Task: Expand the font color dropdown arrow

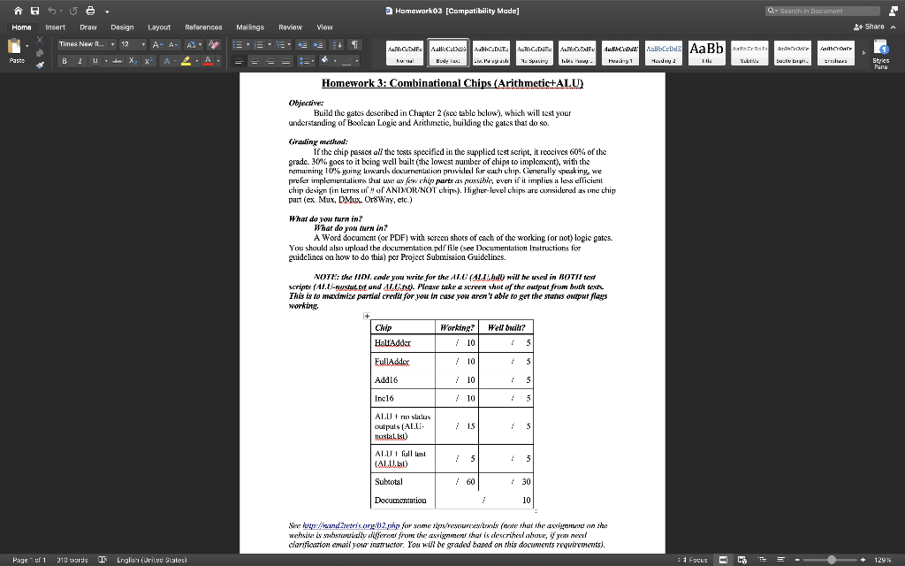Action: [217, 61]
